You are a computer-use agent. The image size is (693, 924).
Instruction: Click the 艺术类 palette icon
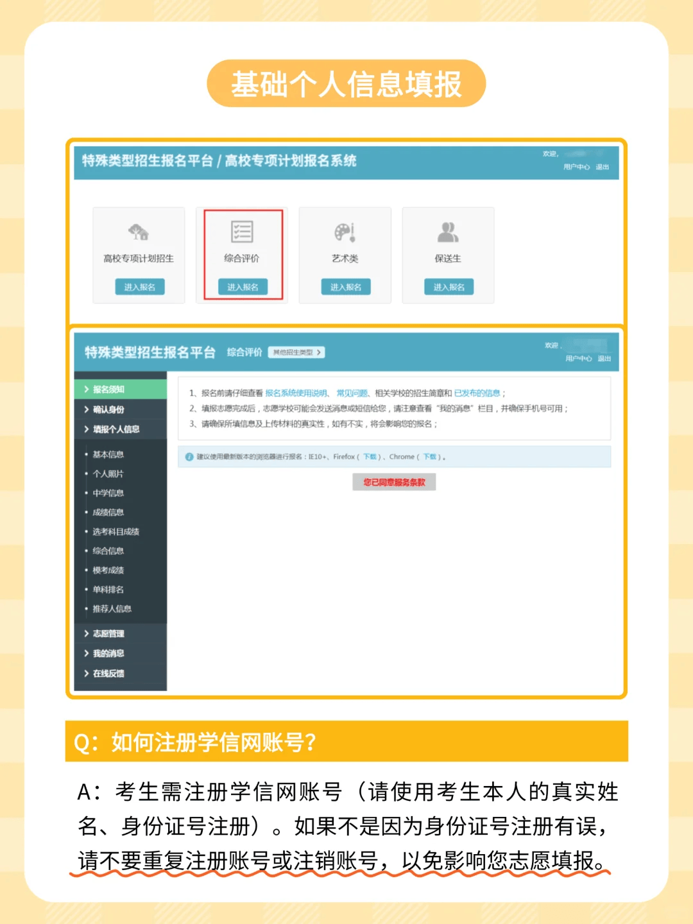[x=345, y=232]
